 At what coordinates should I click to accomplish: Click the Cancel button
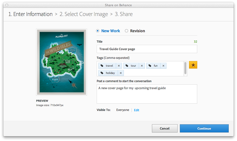point(165,128)
